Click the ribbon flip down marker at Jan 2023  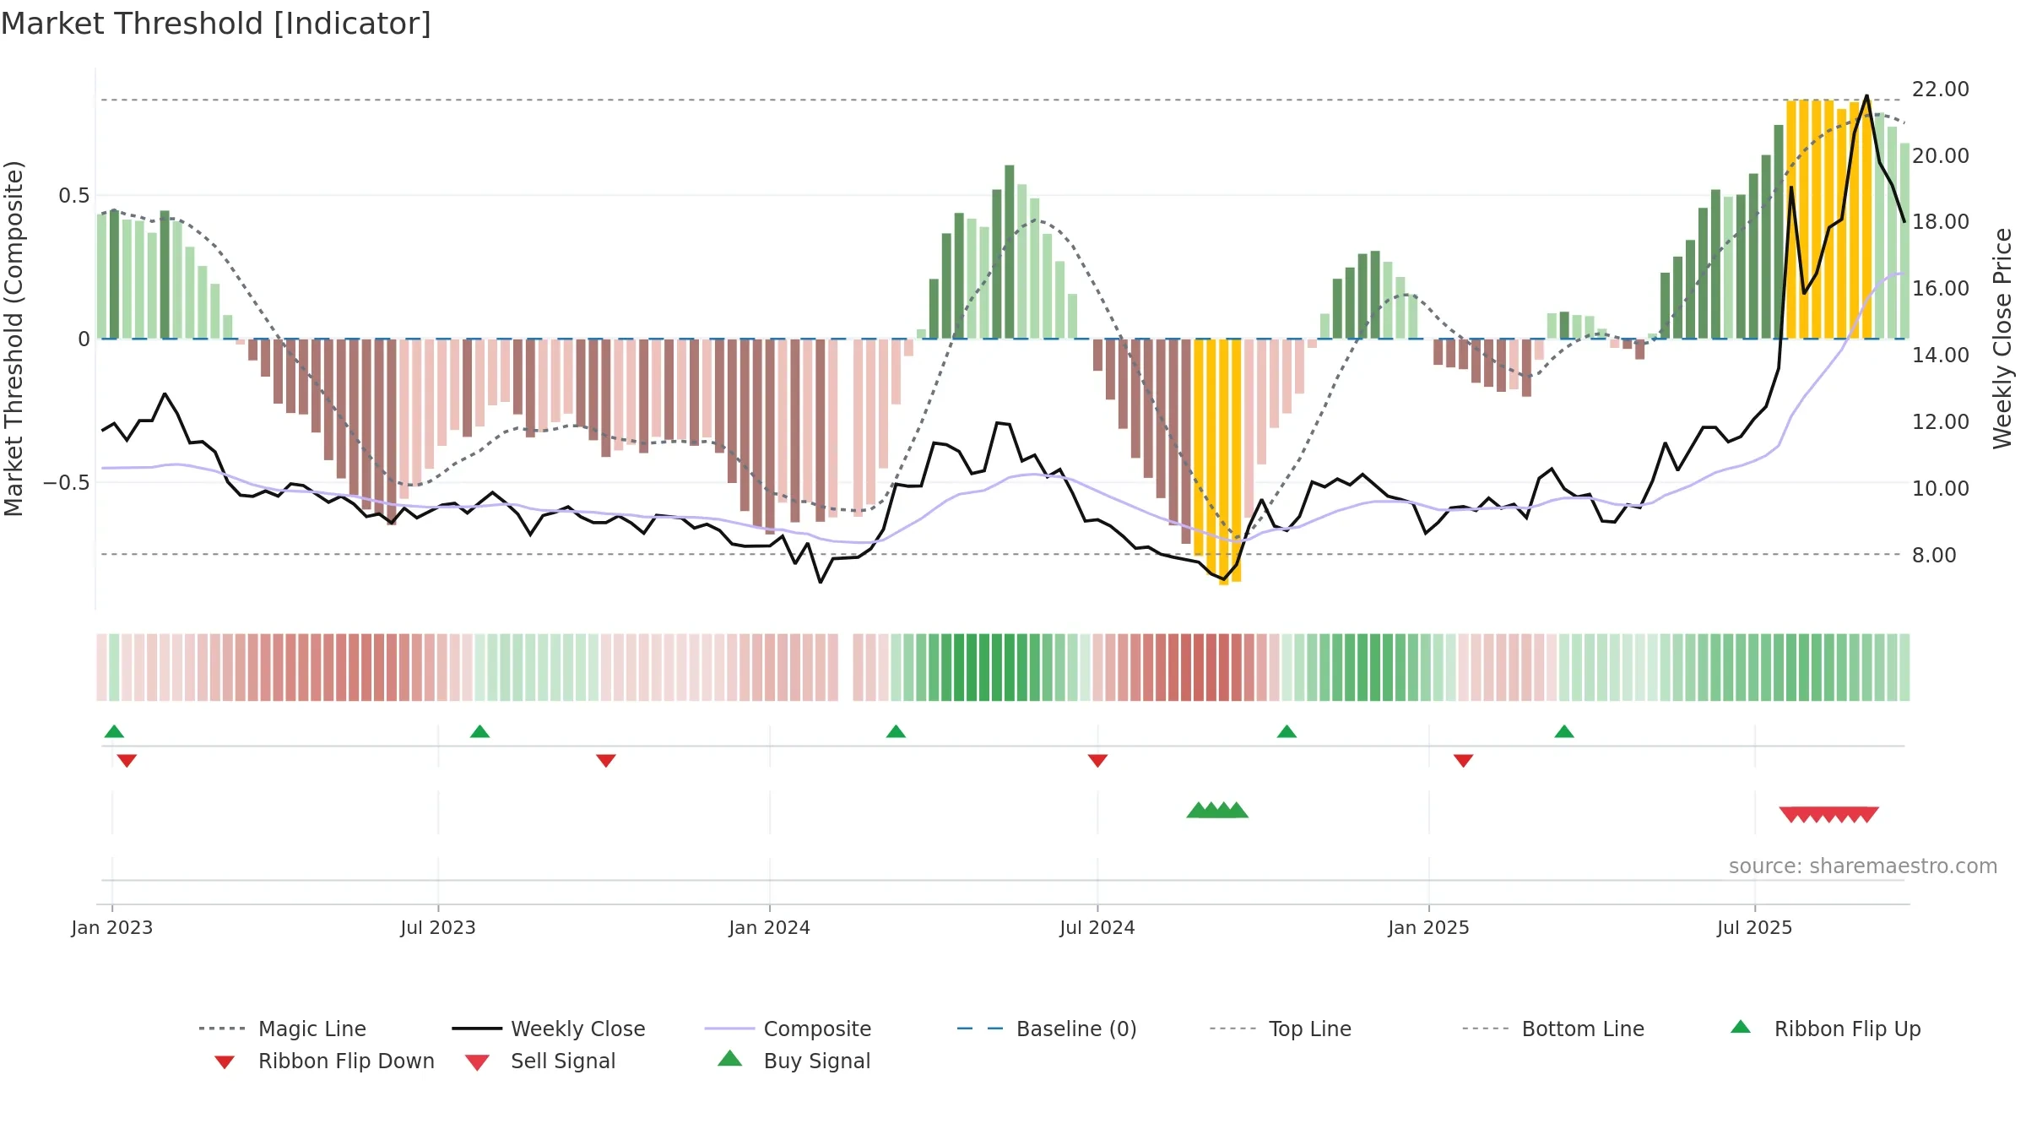(x=127, y=761)
